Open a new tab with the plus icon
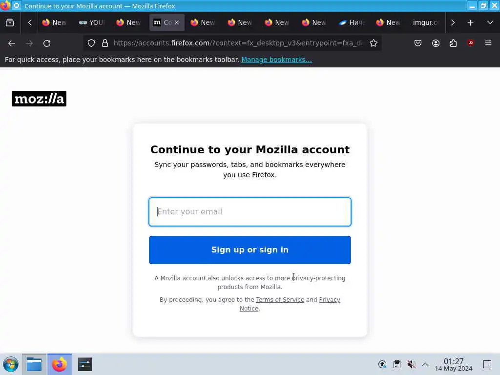 coord(470,22)
